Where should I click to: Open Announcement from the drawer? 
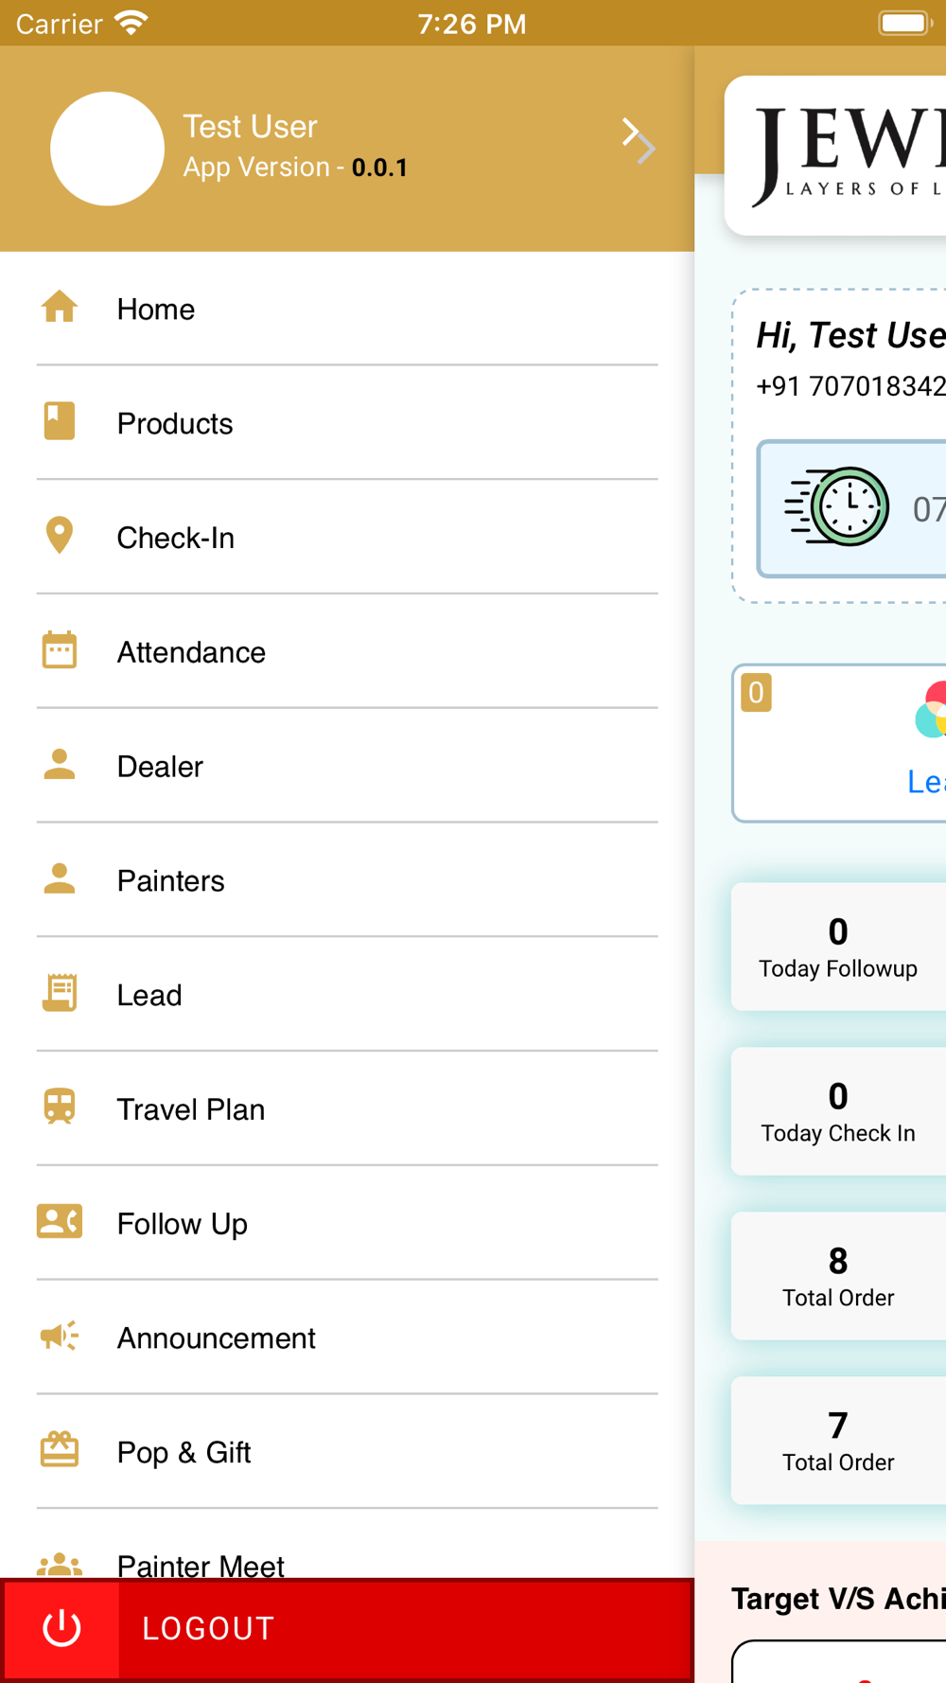[x=347, y=1338]
